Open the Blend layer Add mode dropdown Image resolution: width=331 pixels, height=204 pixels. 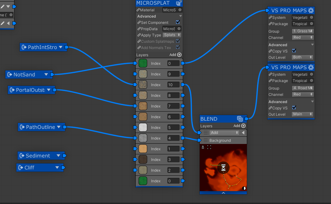pyautogui.click(x=224, y=133)
